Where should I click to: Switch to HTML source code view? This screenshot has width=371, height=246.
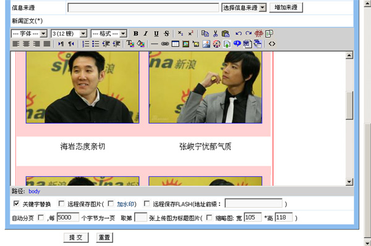click(272, 44)
